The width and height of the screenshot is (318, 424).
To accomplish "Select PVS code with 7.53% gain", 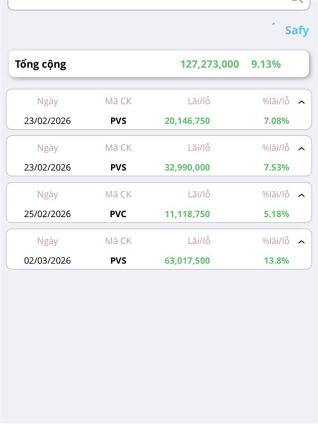I will (118, 167).
